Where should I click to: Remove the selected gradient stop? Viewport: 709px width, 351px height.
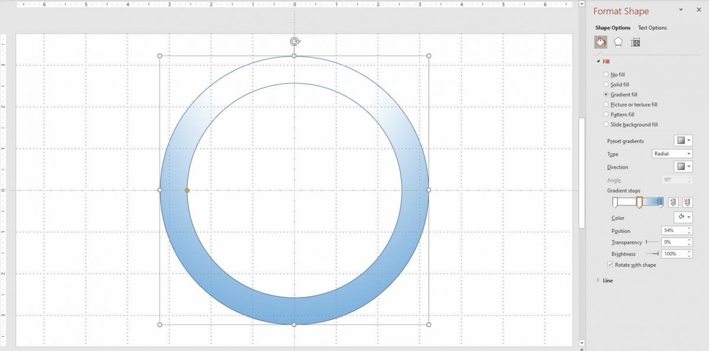[x=687, y=202]
